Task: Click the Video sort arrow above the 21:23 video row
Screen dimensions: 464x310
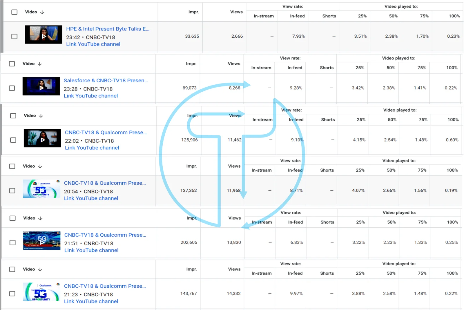Action: point(40,269)
